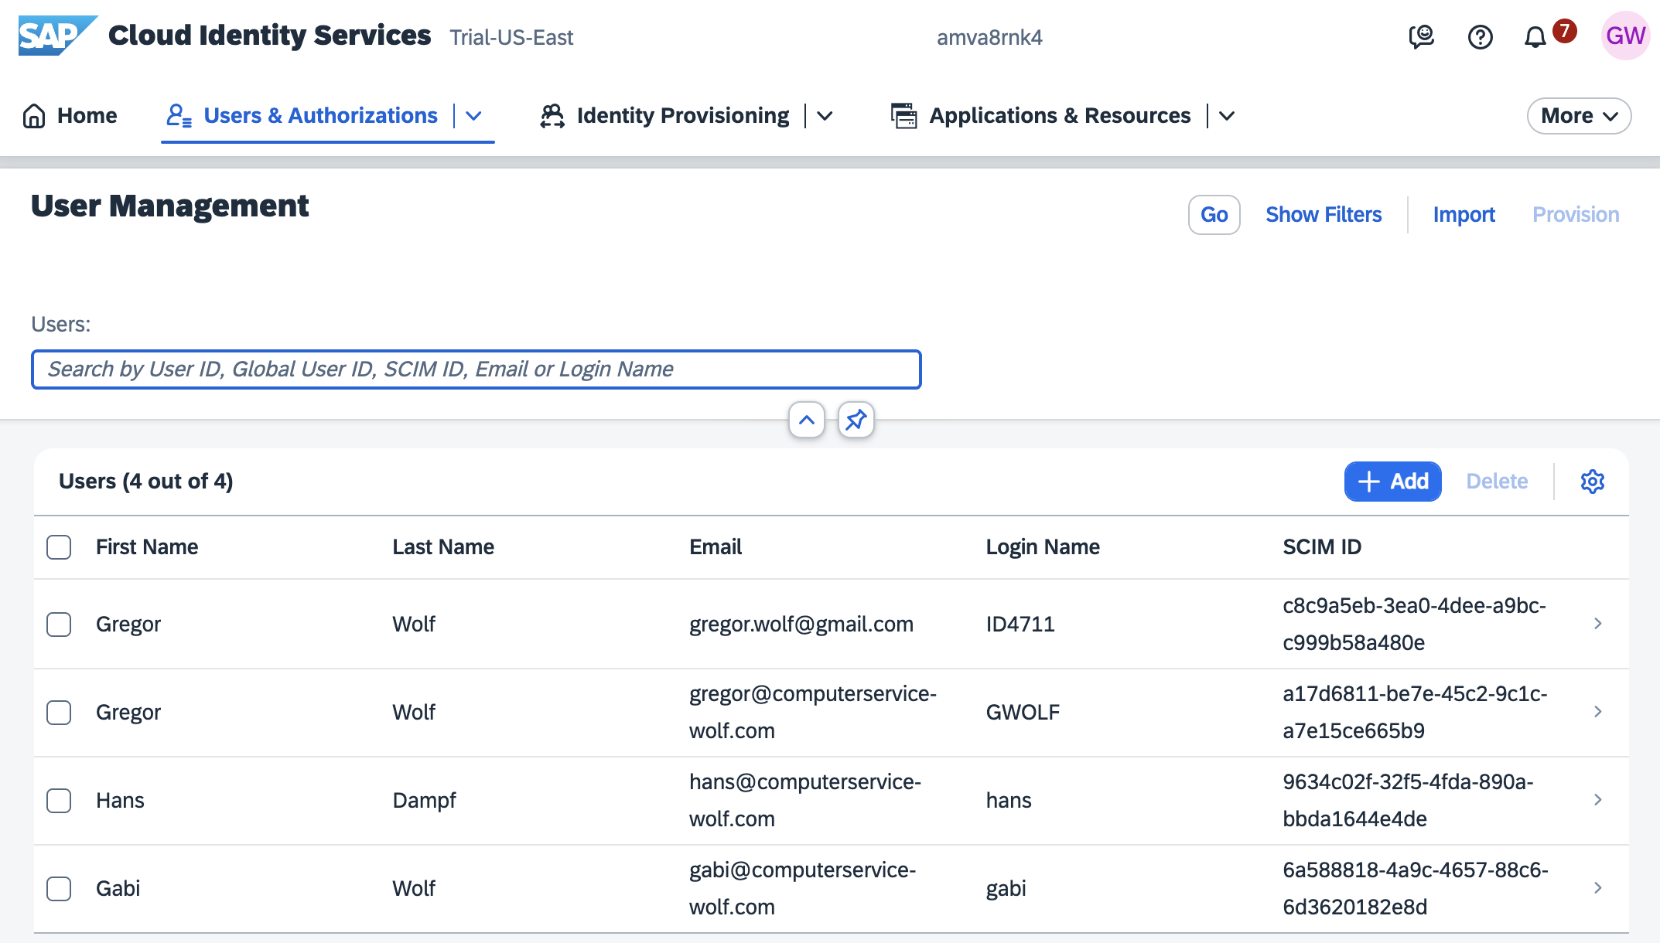Click email gregor.wolf@gmail.com

click(x=801, y=624)
